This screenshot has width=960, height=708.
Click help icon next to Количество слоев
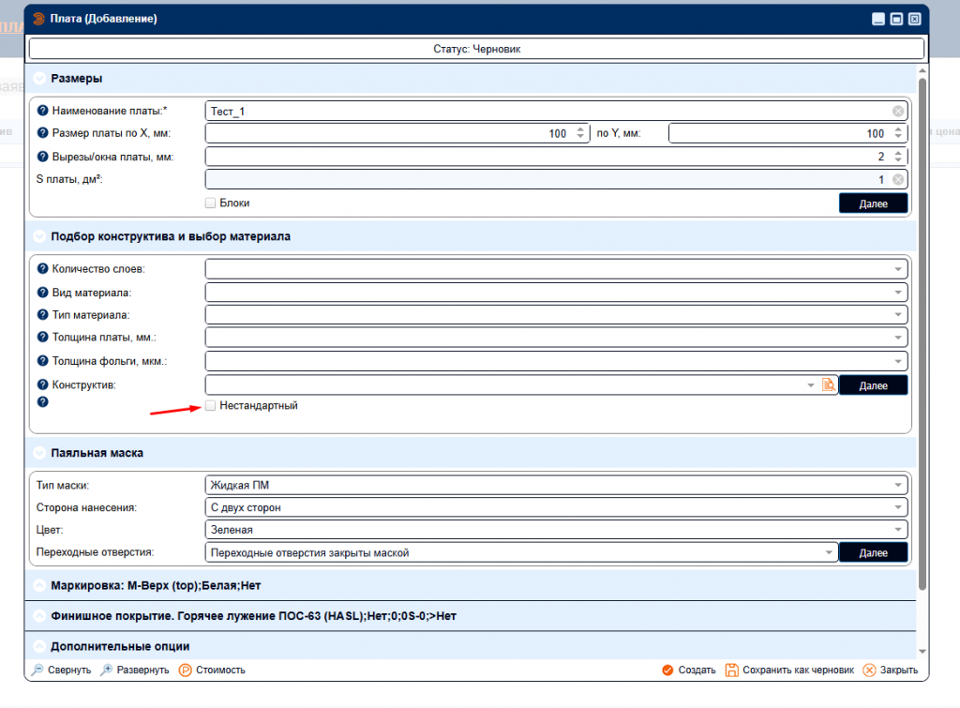point(42,269)
